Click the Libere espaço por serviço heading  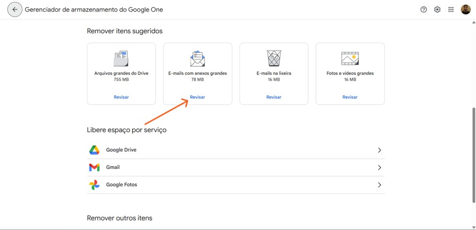(x=127, y=130)
